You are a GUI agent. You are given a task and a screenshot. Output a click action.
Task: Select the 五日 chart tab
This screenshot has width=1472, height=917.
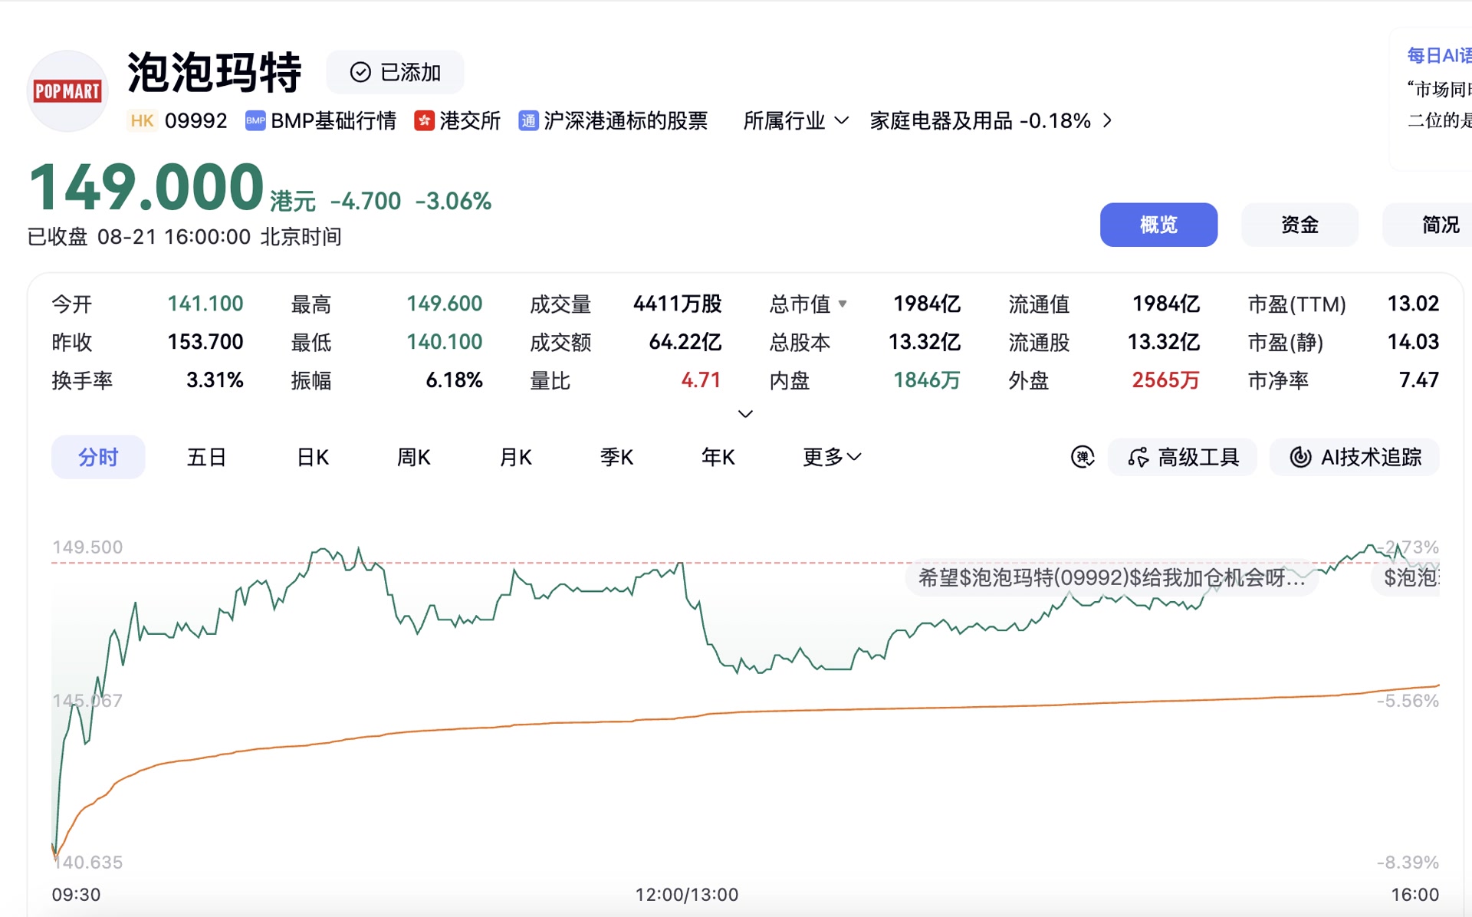point(206,457)
